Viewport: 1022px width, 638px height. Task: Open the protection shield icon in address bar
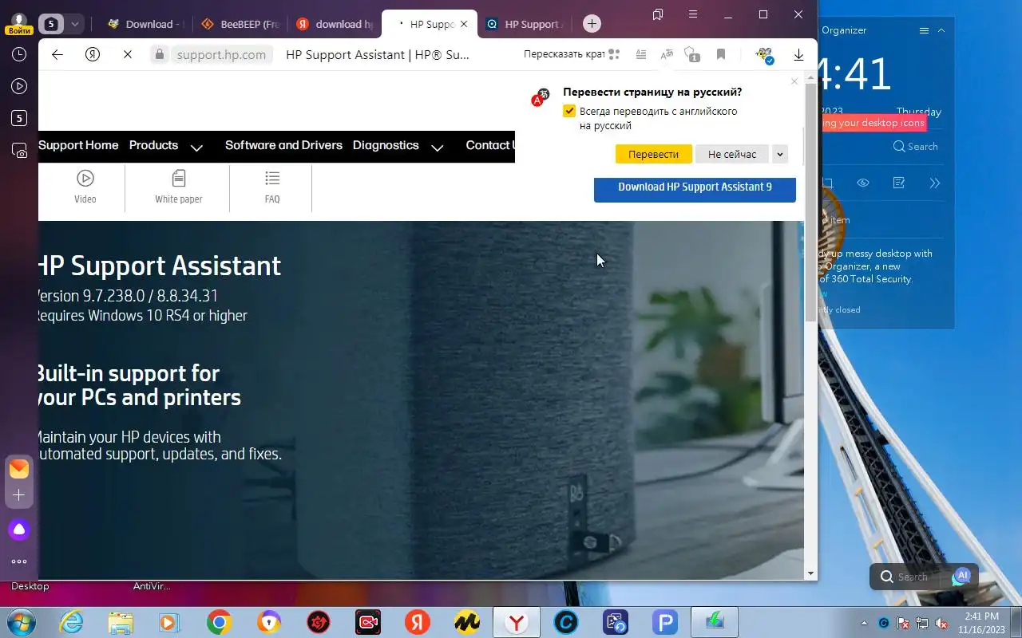tap(693, 54)
